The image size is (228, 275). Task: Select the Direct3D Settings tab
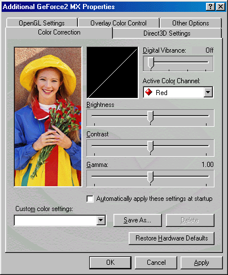tap(167, 33)
